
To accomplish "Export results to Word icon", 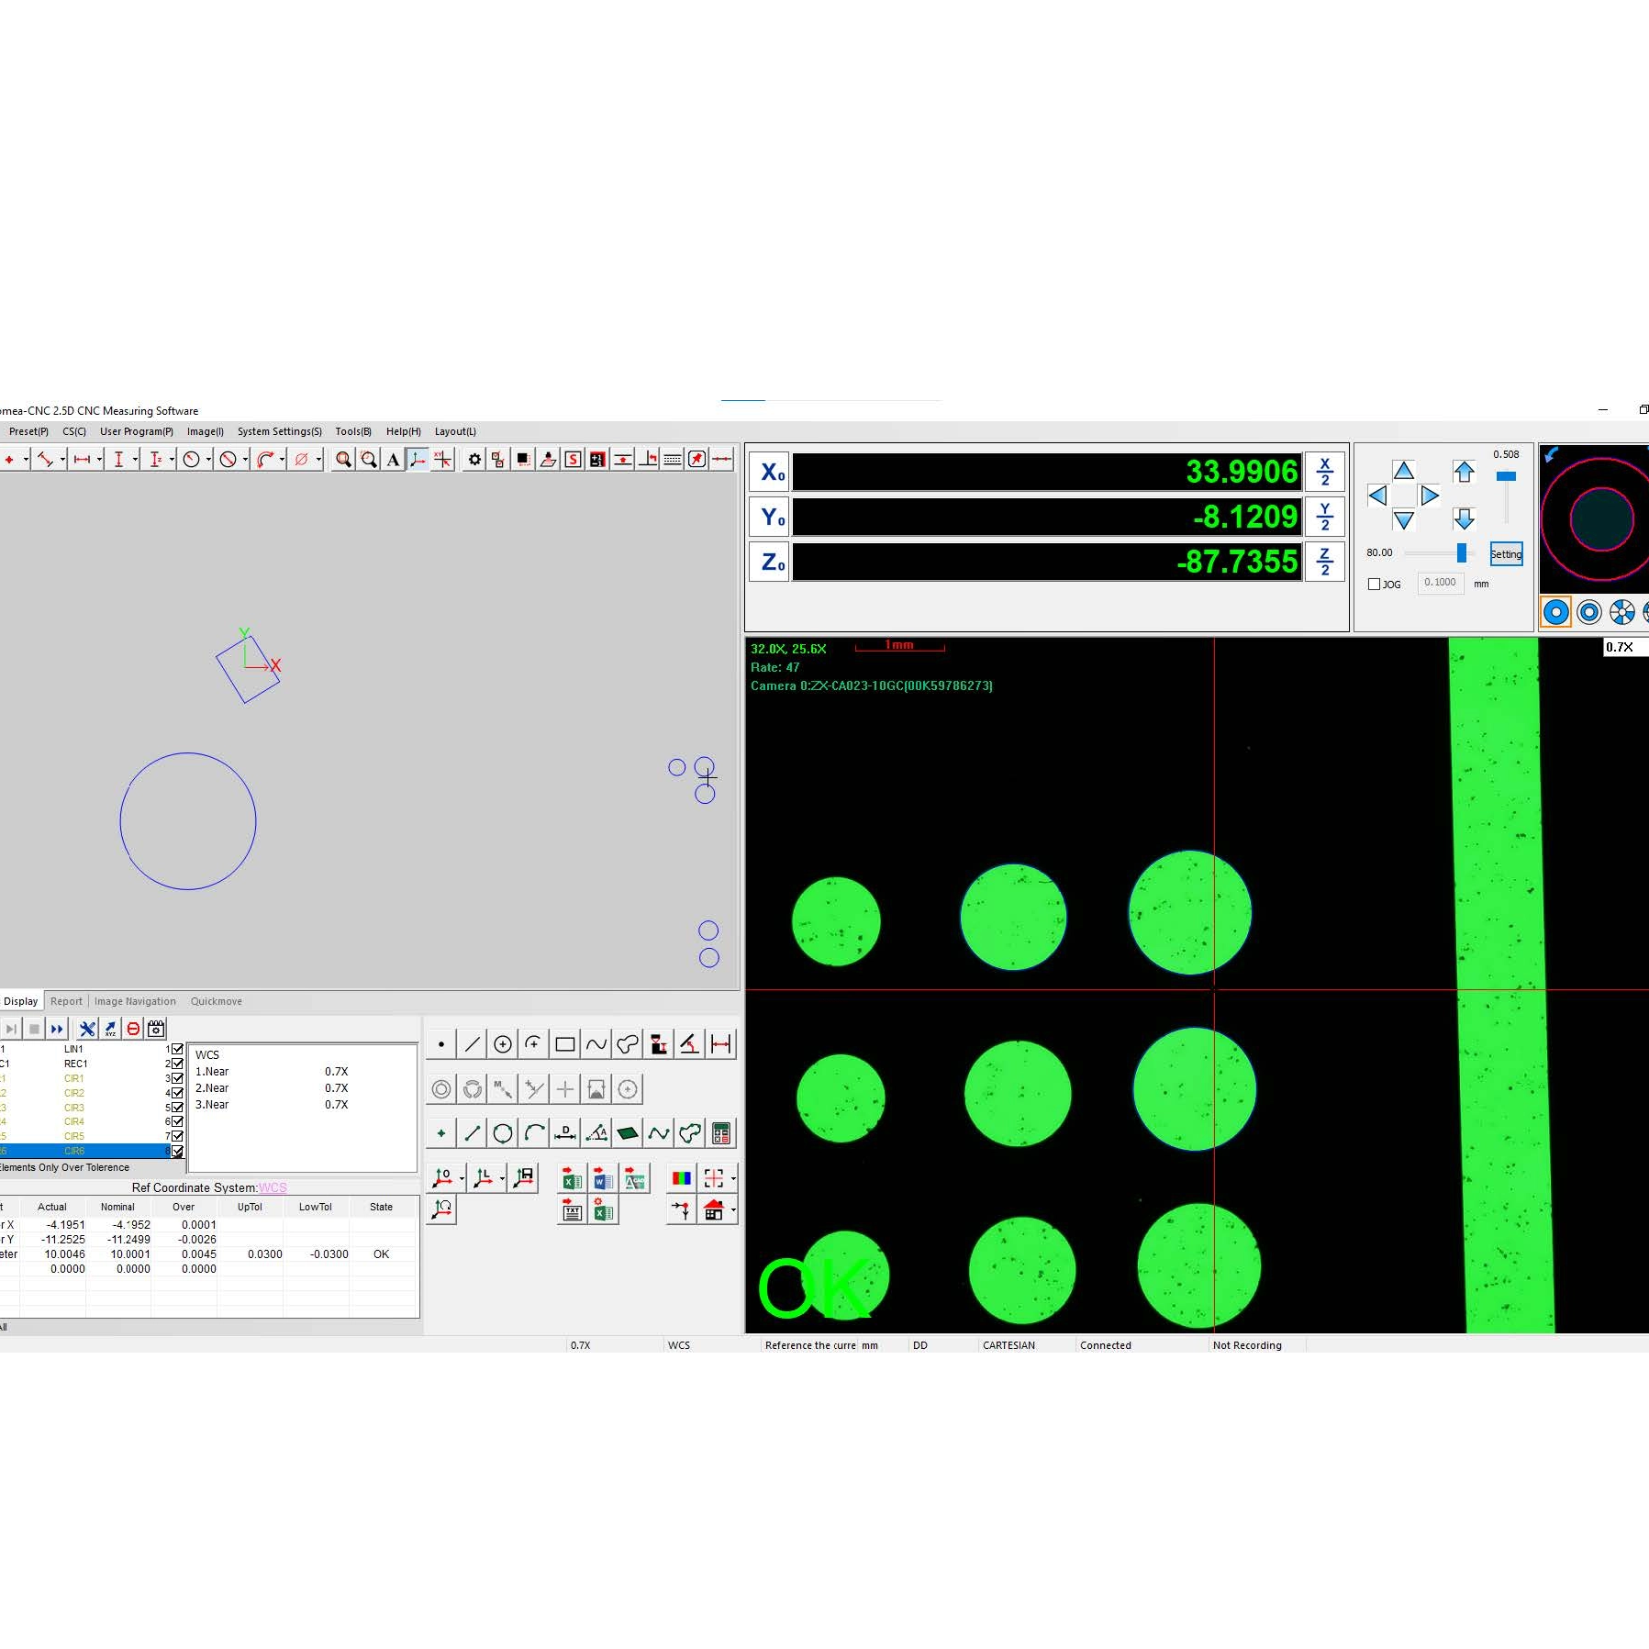I will [603, 1179].
